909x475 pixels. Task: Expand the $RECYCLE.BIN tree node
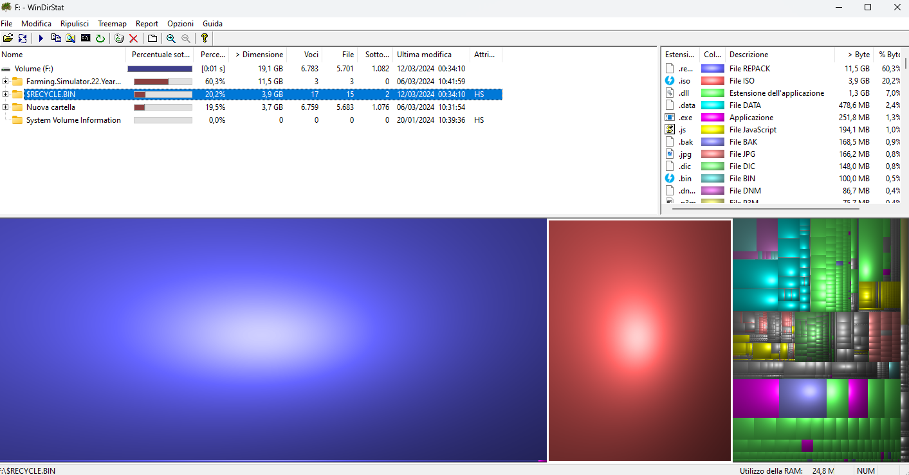click(6, 94)
